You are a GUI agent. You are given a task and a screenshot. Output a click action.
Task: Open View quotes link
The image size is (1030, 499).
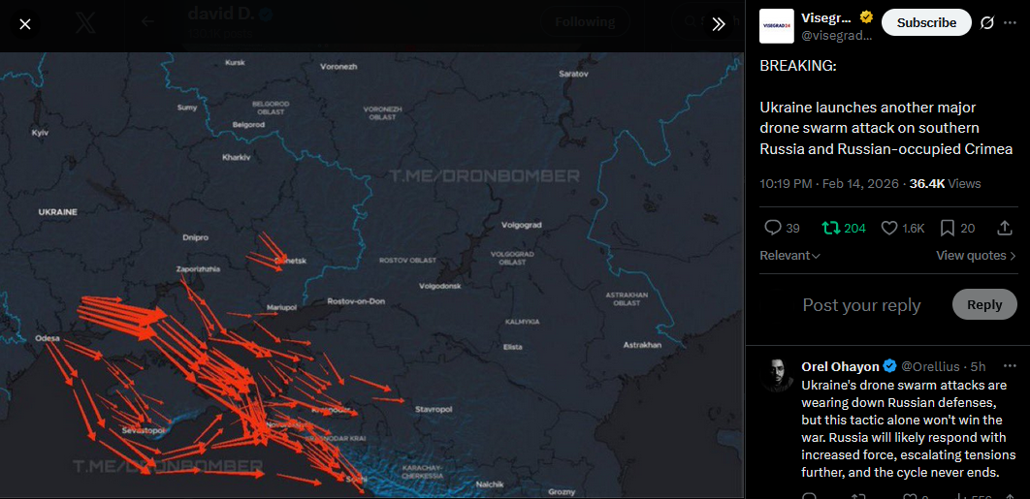pyautogui.click(x=976, y=256)
